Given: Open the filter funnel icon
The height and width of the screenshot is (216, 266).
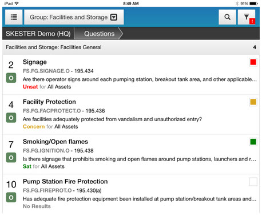Looking at the screenshot, I should pos(247,17).
